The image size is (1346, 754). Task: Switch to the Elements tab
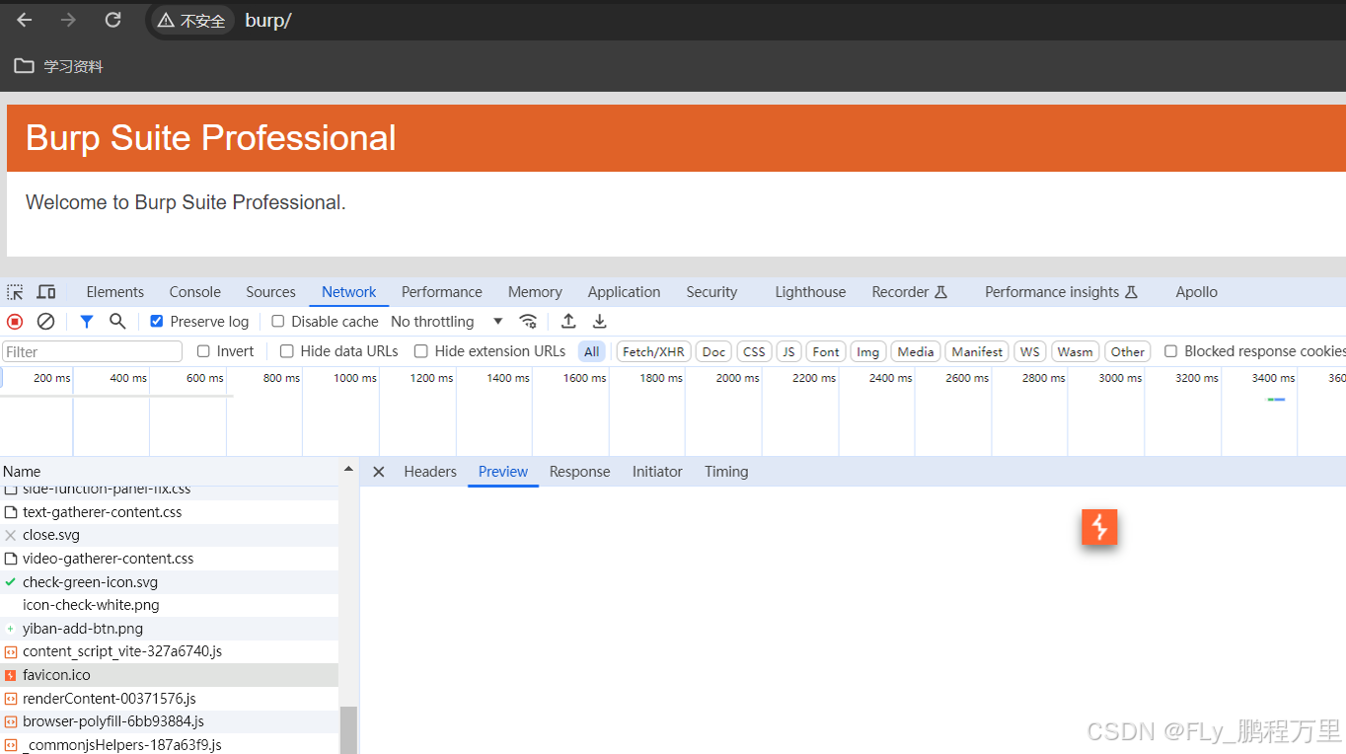(x=114, y=292)
